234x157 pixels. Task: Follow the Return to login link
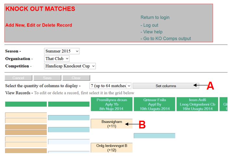tap(155, 18)
